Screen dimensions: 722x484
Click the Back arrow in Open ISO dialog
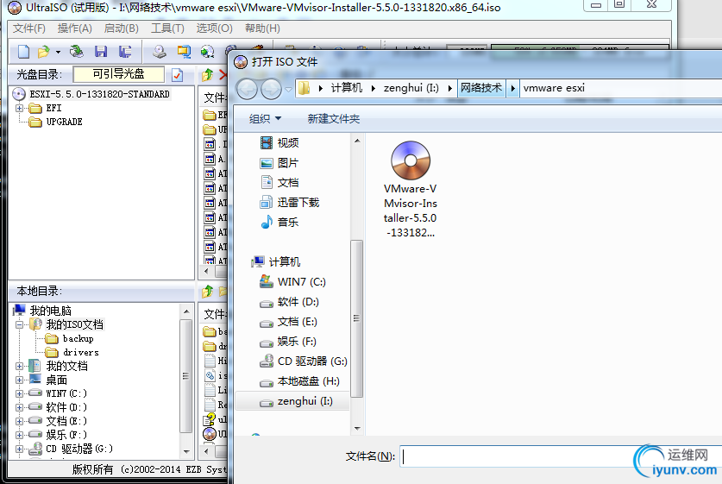point(248,89)
